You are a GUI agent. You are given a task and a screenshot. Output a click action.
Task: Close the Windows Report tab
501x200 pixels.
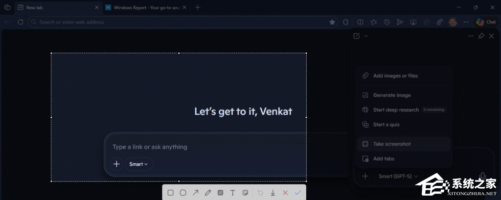pos(184,7)
